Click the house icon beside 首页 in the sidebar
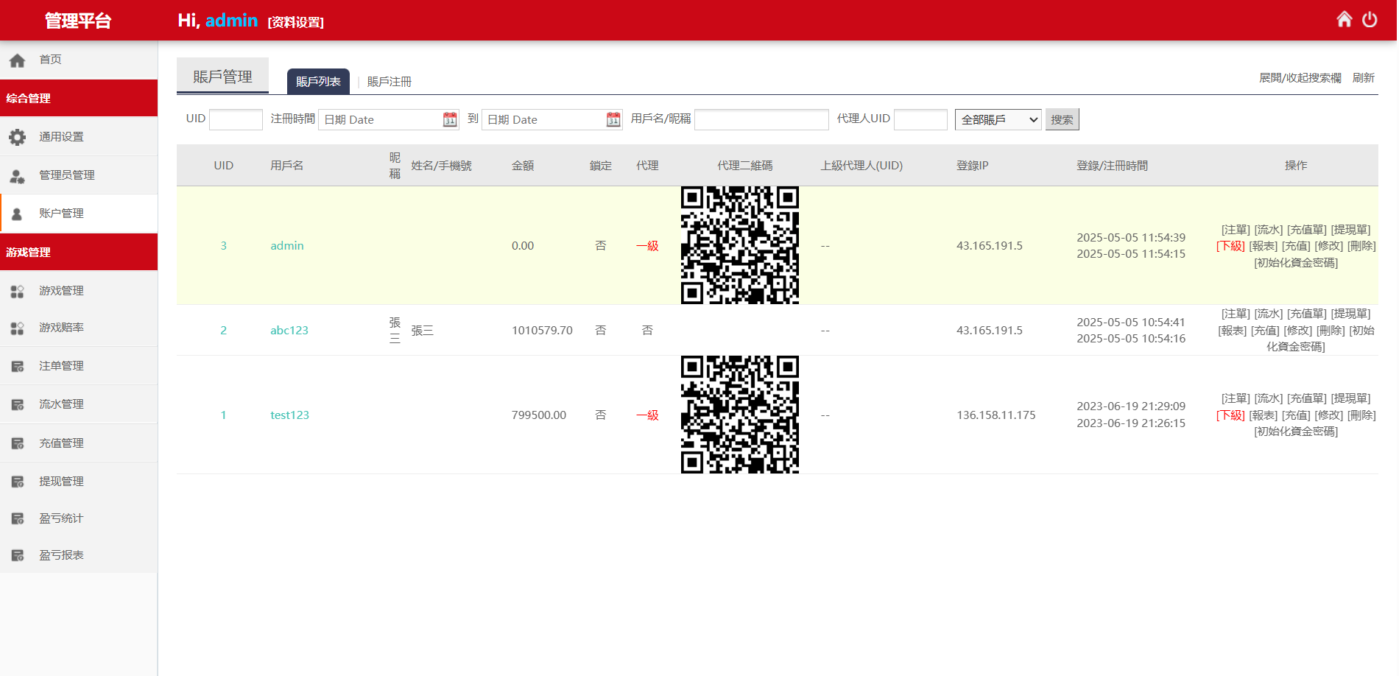The height and width of the screenshot is (676, 1399). (x=18, y=60)
